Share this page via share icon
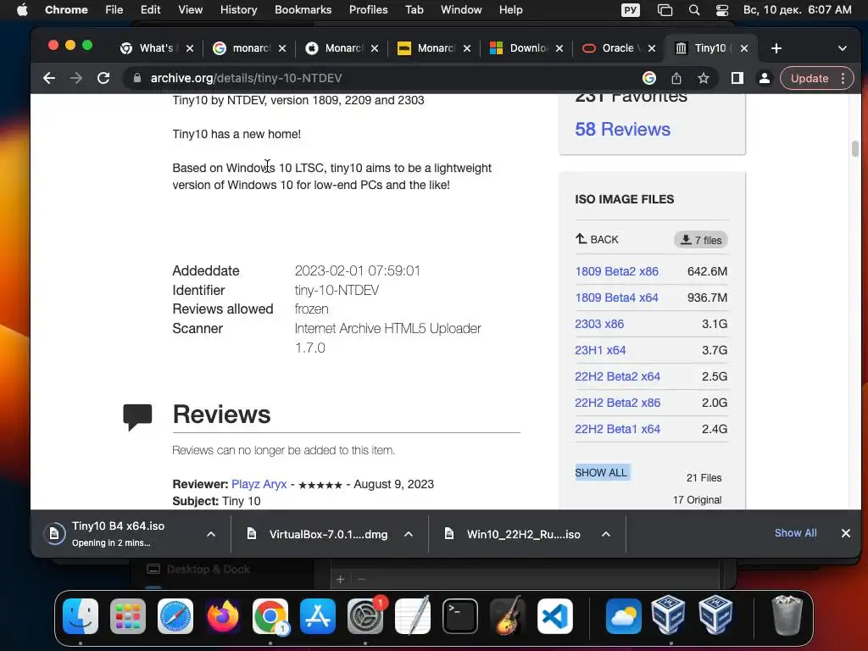The width and height of the screenshot is (868, 651). pos(676,78)
